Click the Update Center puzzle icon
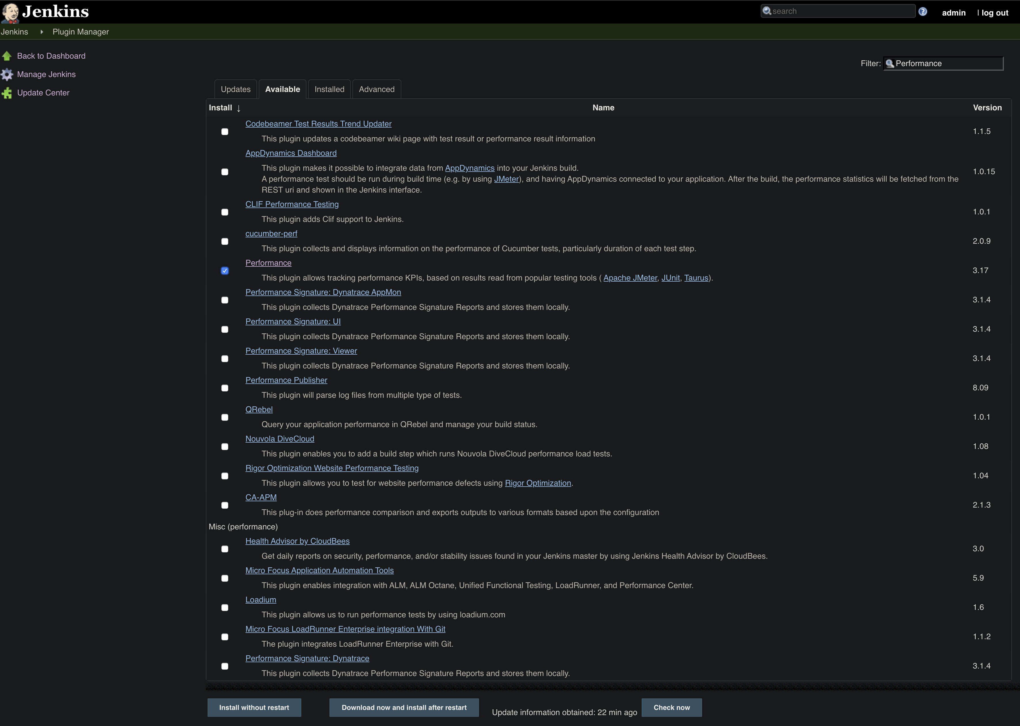Image resolution: width=1020 pixels, height=726 pixels. (x=7, y=93)
